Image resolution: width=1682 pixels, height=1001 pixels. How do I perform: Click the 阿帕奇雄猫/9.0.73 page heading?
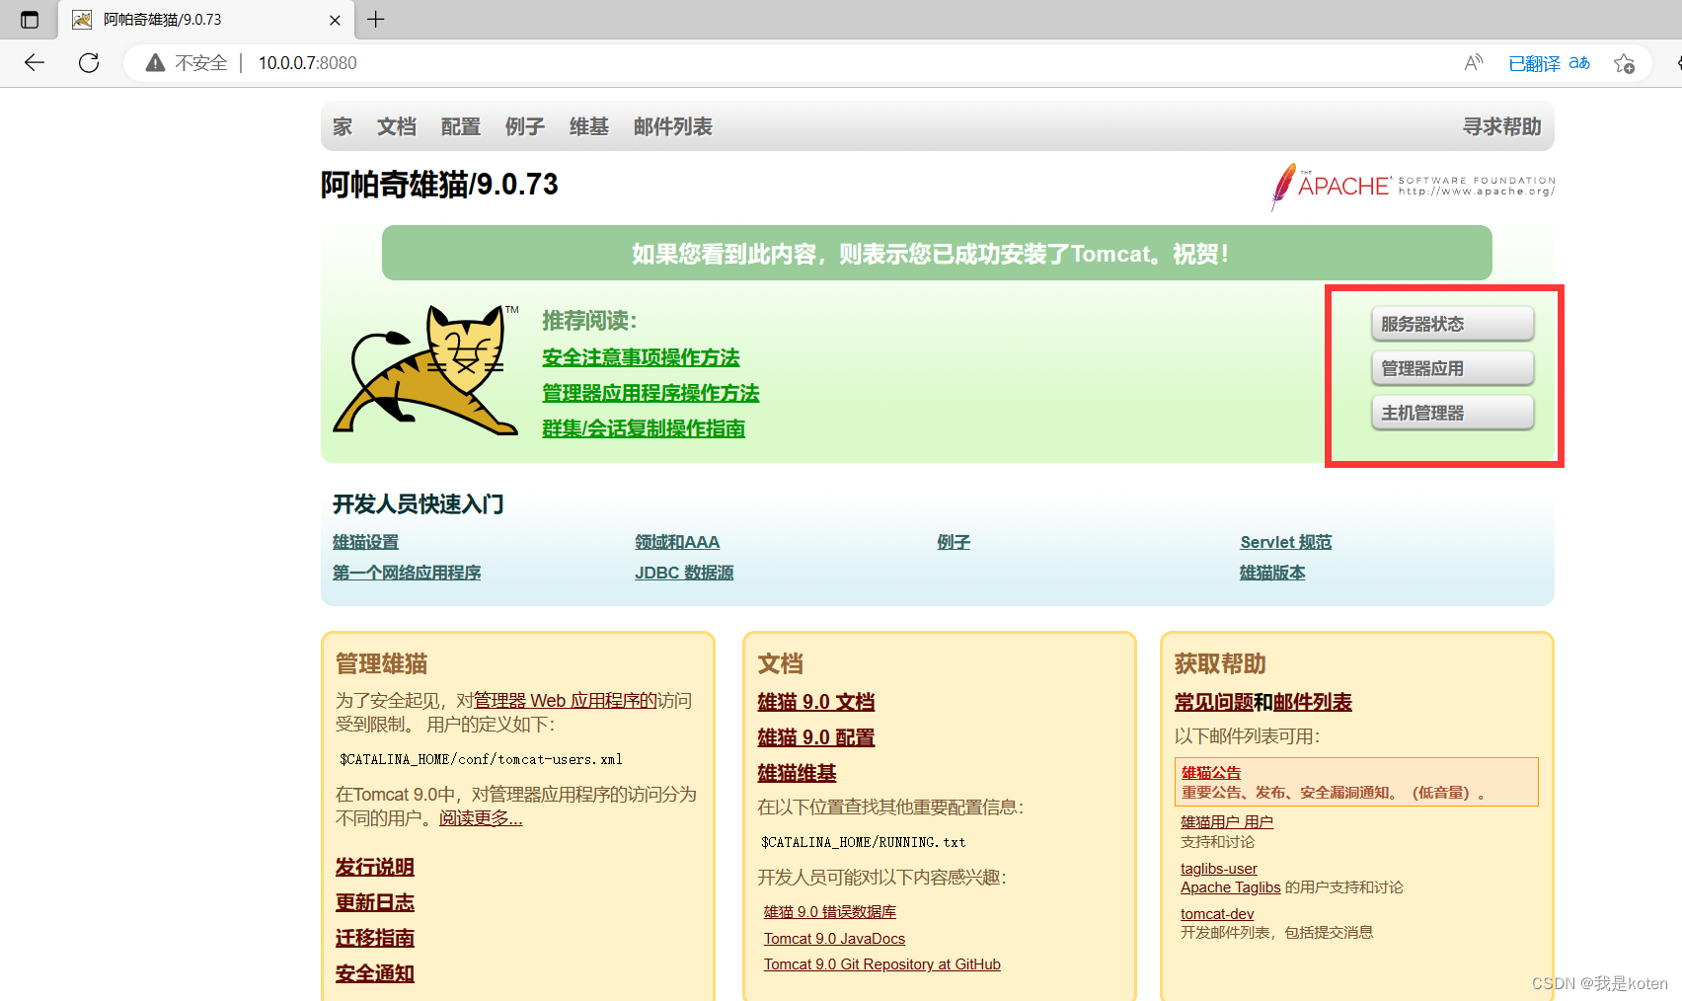coord(439,185)
